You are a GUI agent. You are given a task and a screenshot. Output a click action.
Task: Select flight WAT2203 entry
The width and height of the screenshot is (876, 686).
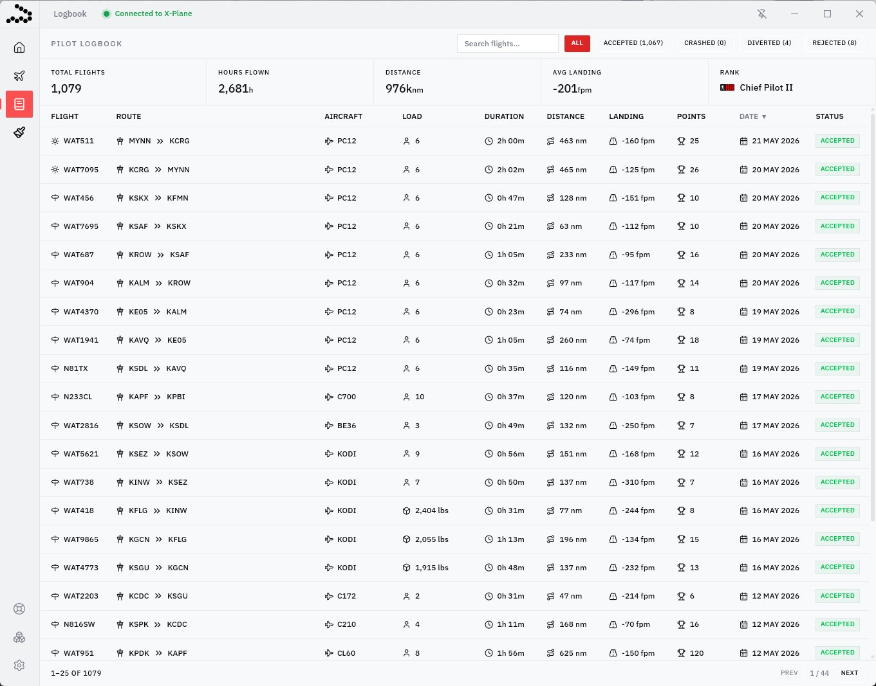tap(454, 596)
